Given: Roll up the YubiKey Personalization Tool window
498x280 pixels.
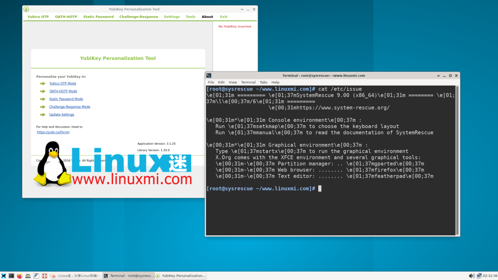Looking at the screenshot, I should click(242, 9).
